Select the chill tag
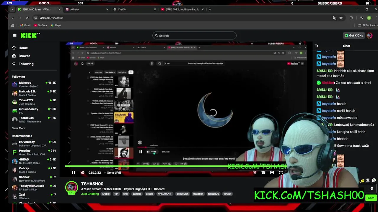 [126, 194]
